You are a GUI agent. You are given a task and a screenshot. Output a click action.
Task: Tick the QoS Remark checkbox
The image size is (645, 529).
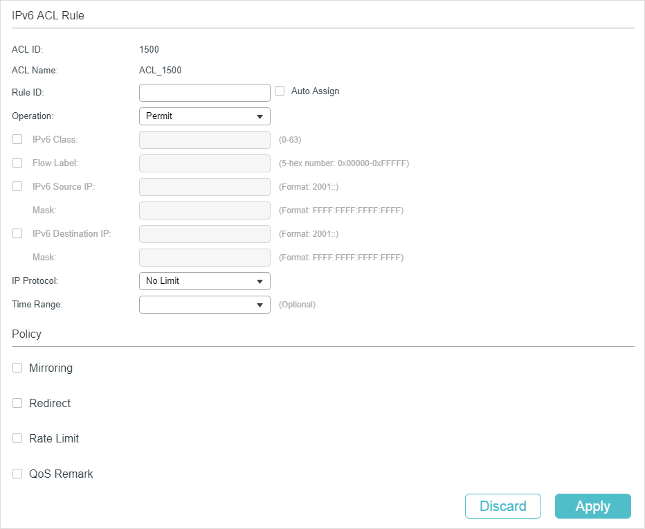coord(17,474)
